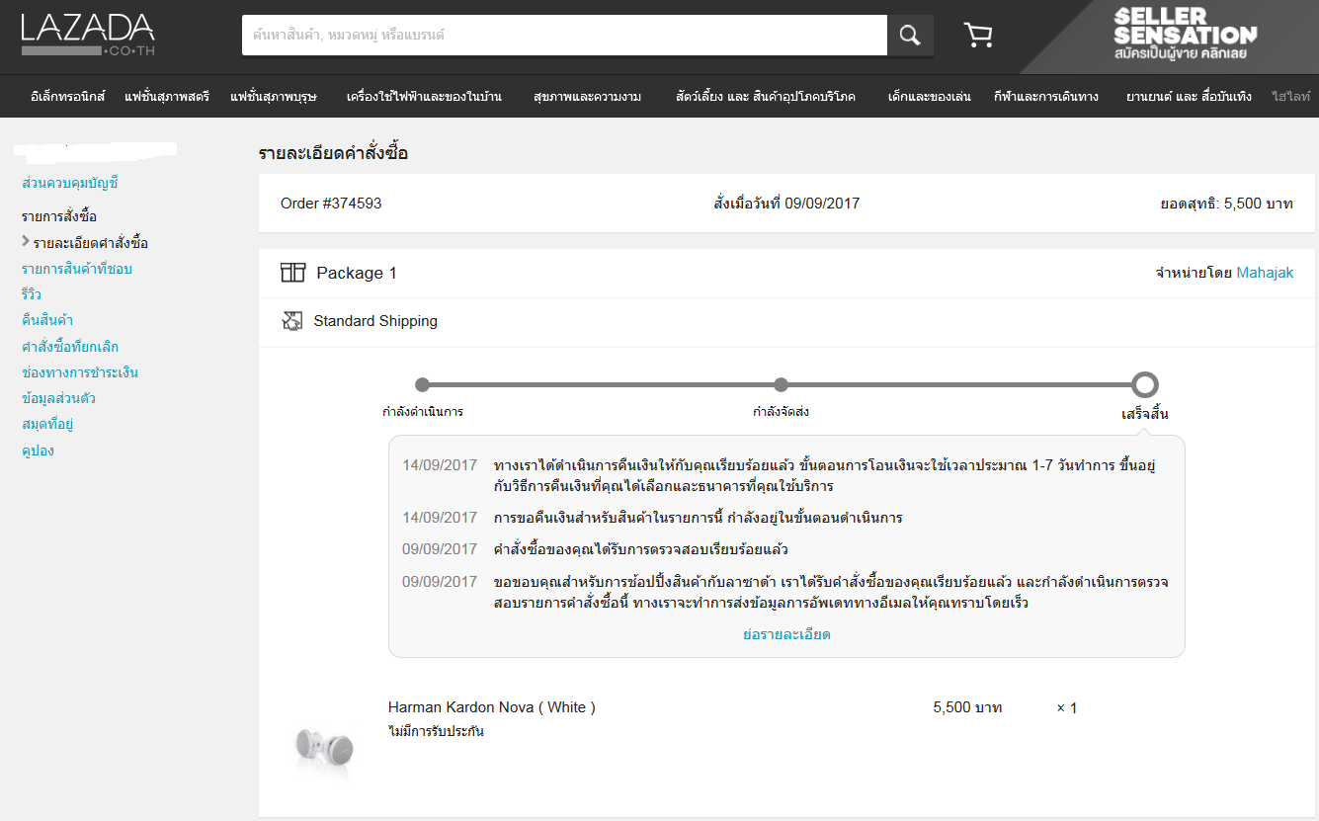The width and height of the screenshot is (1319, 821).
Task: Click the กำลังจัดส่ง progress dot
Action: (x=781, y=384)
